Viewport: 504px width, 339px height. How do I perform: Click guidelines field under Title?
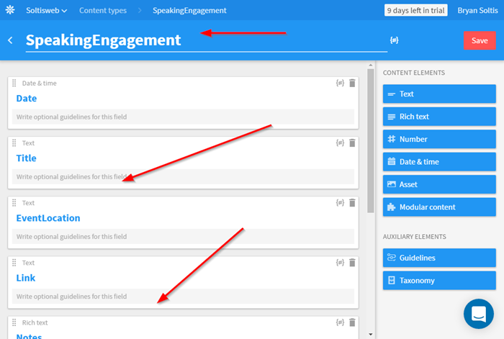click(x=183, y=176)
